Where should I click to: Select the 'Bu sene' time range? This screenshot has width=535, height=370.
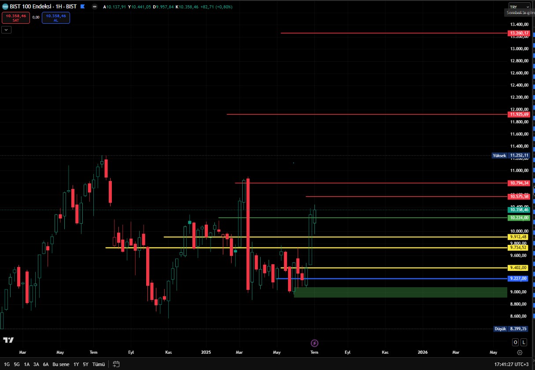[x=61, y=364]
